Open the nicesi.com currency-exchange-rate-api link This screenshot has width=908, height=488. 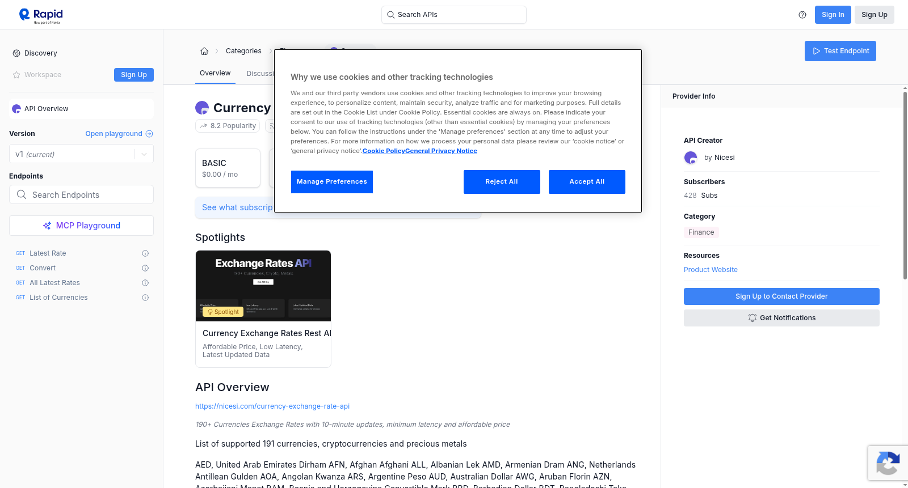click(x=272, y=406)
